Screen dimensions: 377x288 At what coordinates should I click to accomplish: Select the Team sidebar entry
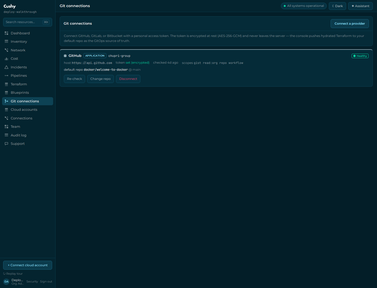pos(28,127)
